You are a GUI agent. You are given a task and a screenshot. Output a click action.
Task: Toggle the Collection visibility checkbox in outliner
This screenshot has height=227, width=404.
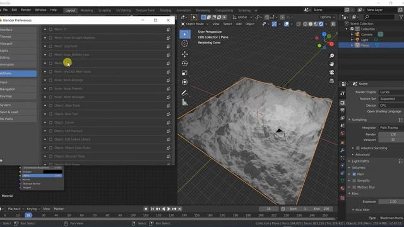click(x=352, y=29)
